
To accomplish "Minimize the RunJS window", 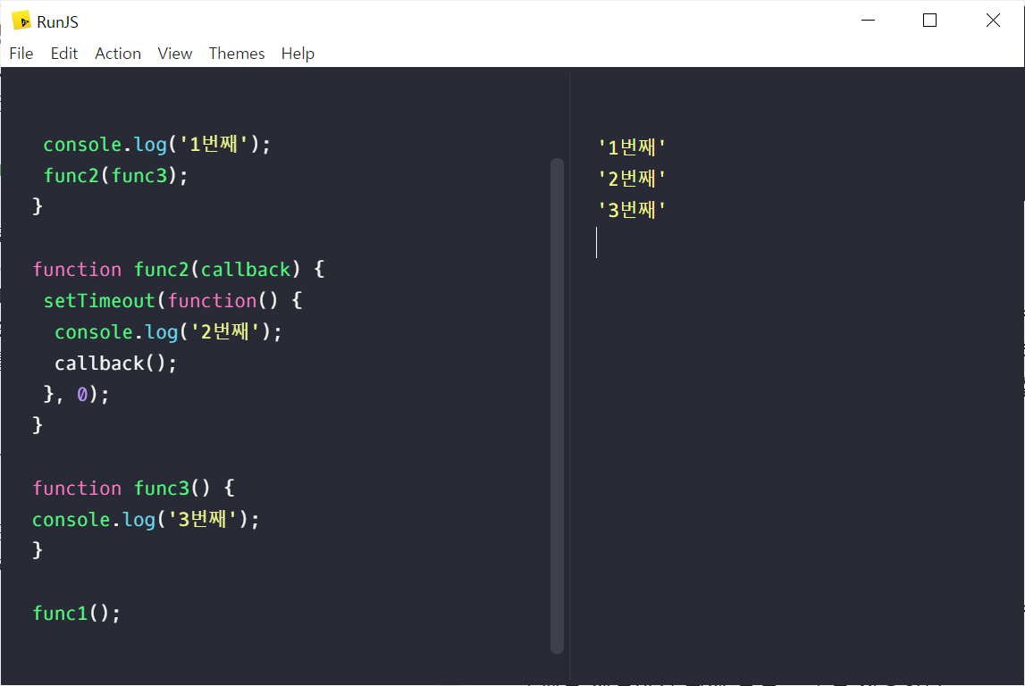I will coord(868,21).
